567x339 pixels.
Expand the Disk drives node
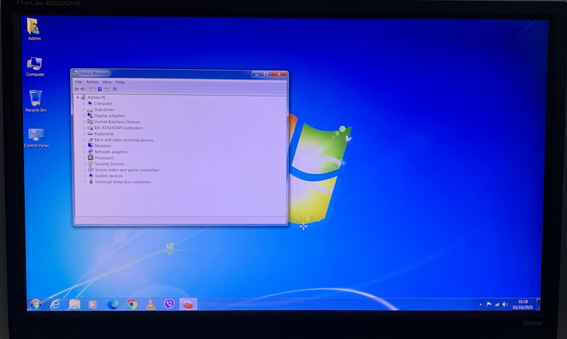coord(84,110)
